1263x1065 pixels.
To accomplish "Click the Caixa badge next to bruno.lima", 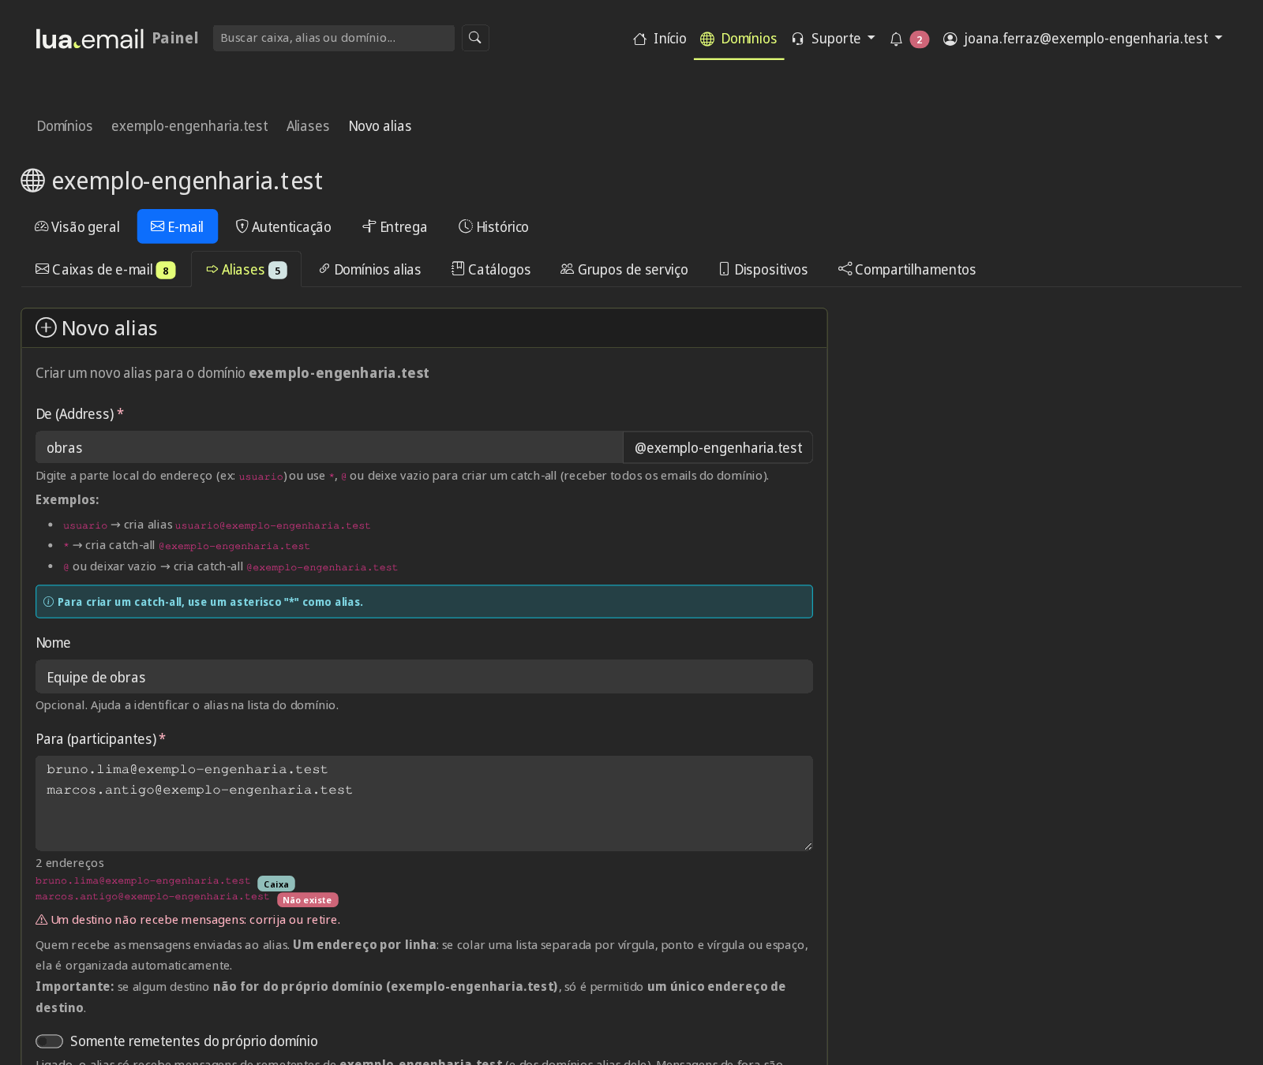I will 276,884.
